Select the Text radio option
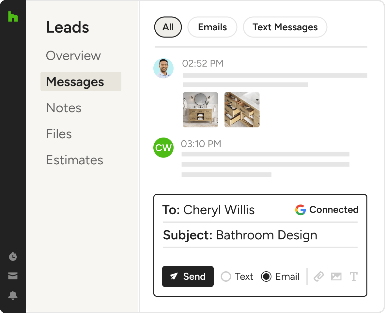Image resolution: width=385 pixels, height=313 pixels. [x=226, y=277]
